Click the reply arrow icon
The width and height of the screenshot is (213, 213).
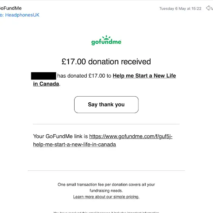[209, 8]
